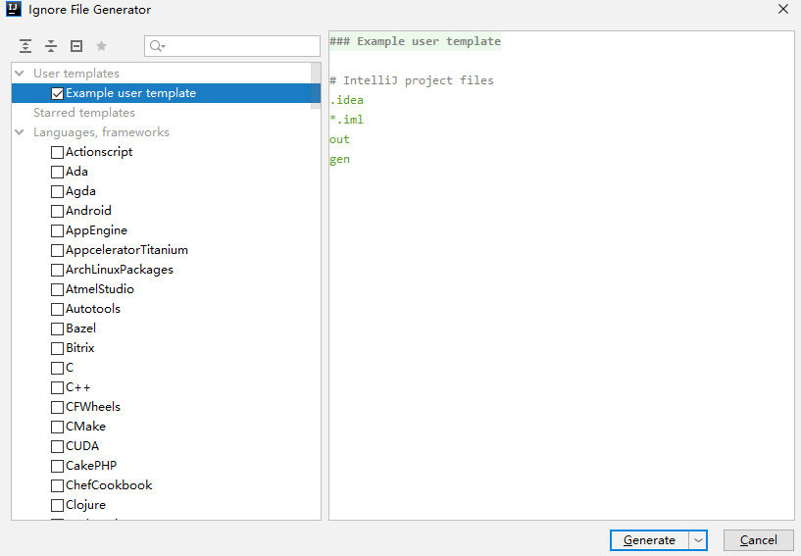Focus the template search input field

point(232,46)
